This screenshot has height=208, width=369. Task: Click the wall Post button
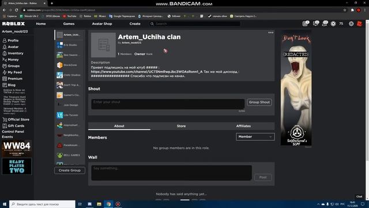point(263,177)
